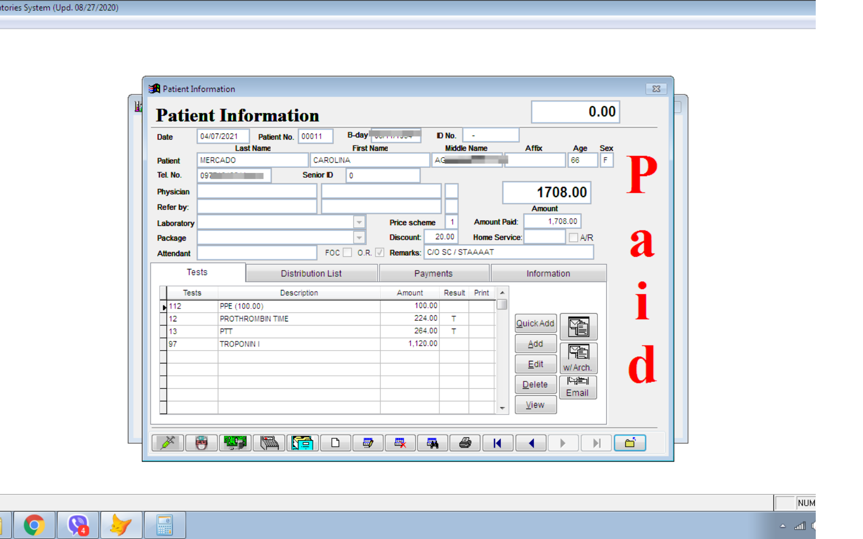
Task: Open the Payments tab
Action: [434, 274]
